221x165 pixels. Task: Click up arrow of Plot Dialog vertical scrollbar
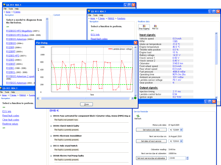click(135, 47)
